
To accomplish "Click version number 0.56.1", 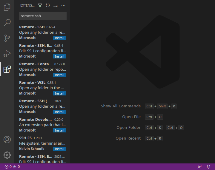I will [x=52, y=83].
